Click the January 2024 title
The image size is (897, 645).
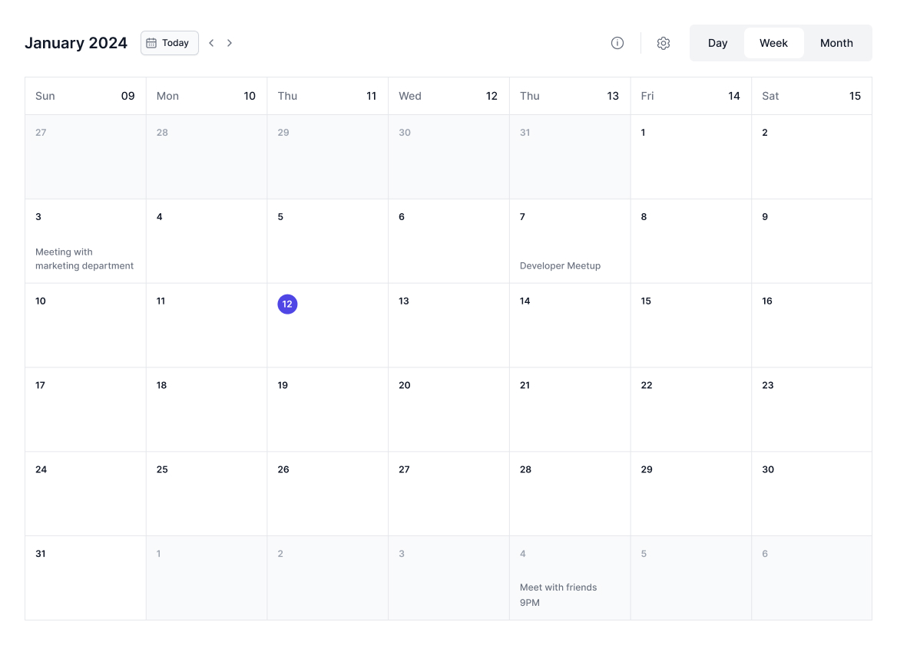click(76, 43)
